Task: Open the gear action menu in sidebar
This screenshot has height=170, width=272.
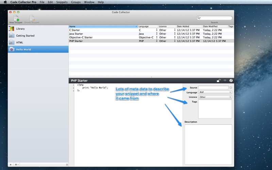Action: (x=17, y=165)
